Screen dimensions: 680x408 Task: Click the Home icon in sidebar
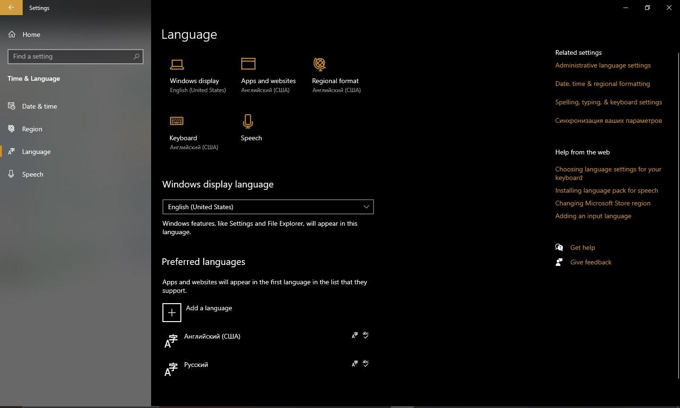click(12, 34)
